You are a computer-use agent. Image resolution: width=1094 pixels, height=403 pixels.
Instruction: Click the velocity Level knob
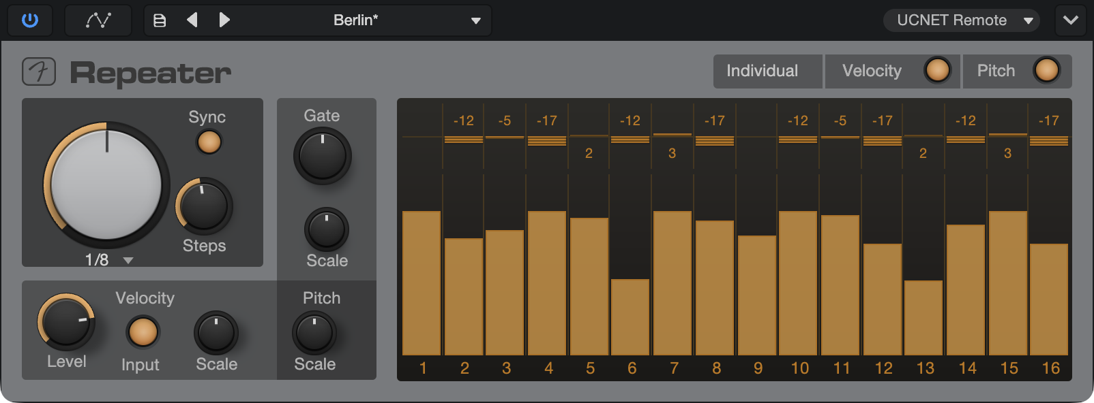pyautogui.click(x=66, y=322)
